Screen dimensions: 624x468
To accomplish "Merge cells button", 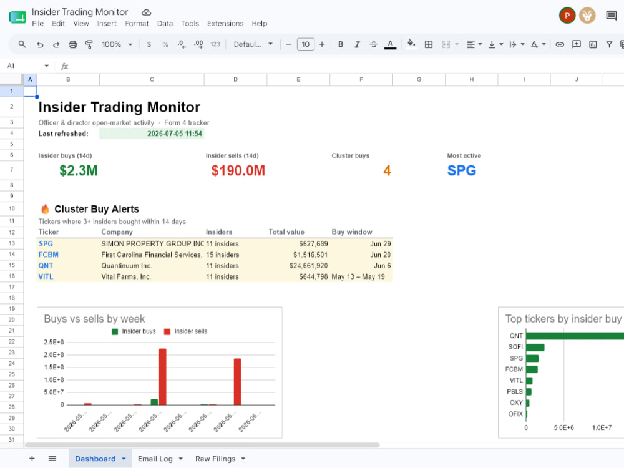I will point(446,44).
